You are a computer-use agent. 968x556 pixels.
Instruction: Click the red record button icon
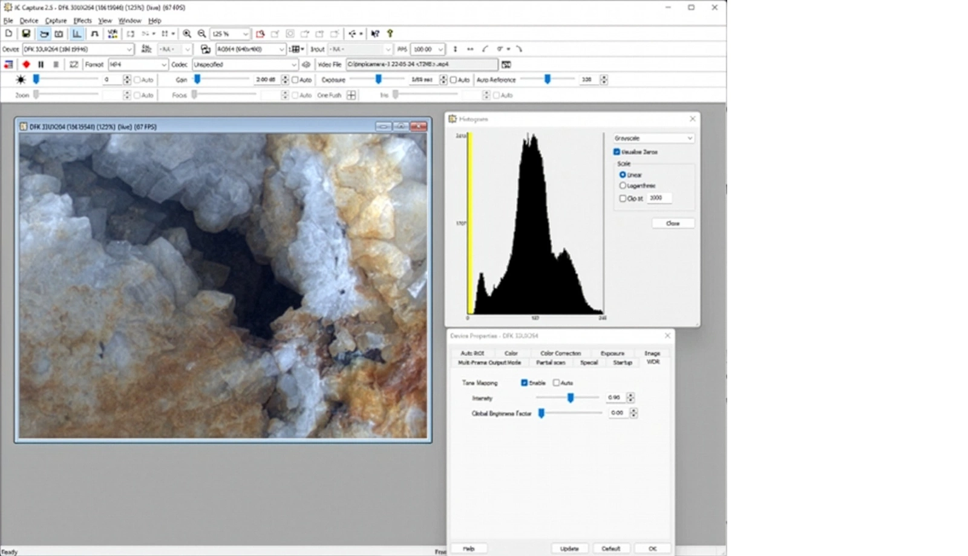[x=26, y=64]
